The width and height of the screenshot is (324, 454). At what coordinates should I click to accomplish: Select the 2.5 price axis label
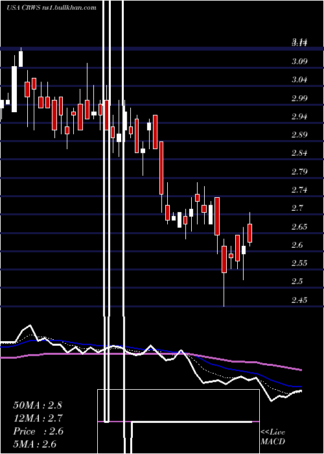click(297, 281)
